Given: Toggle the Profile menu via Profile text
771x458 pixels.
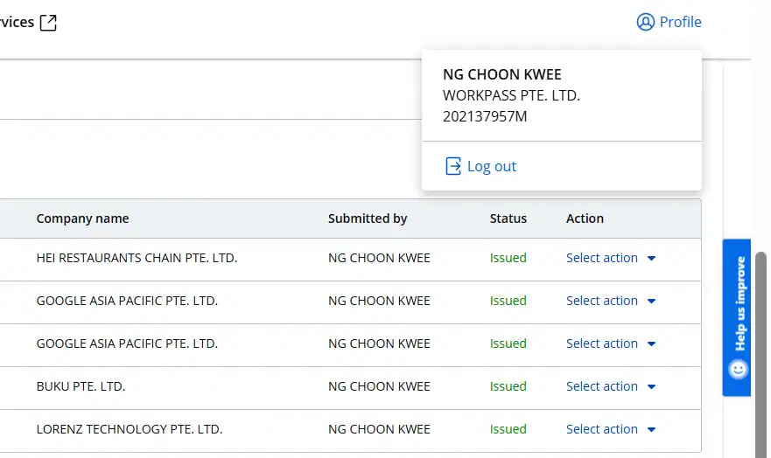Looking at the screenshot, I should [x=680, y=23].
